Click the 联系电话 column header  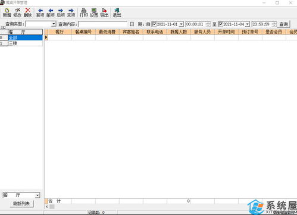coord(155,31)
